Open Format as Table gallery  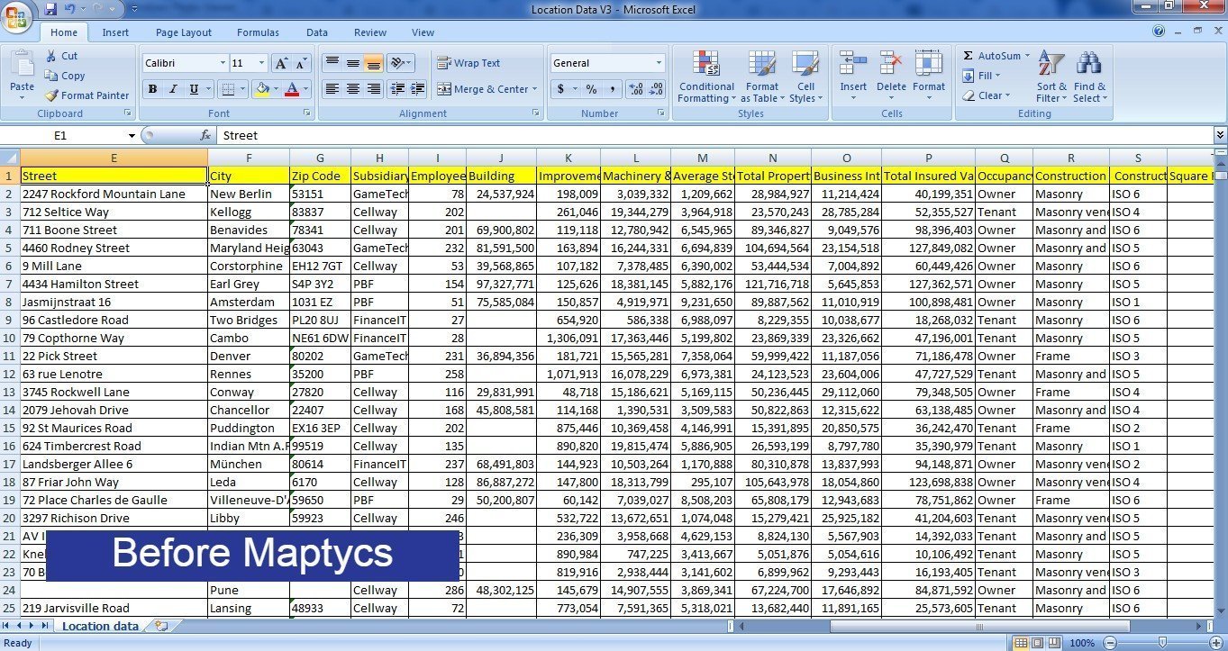click(x=762, y=77)
